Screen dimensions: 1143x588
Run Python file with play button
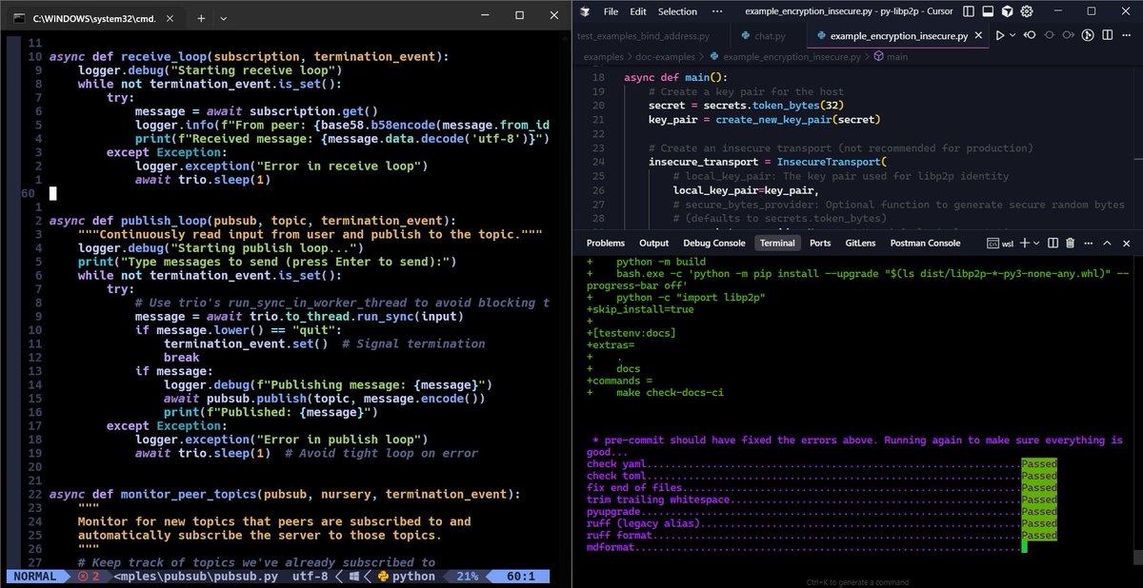point(1000,35)
